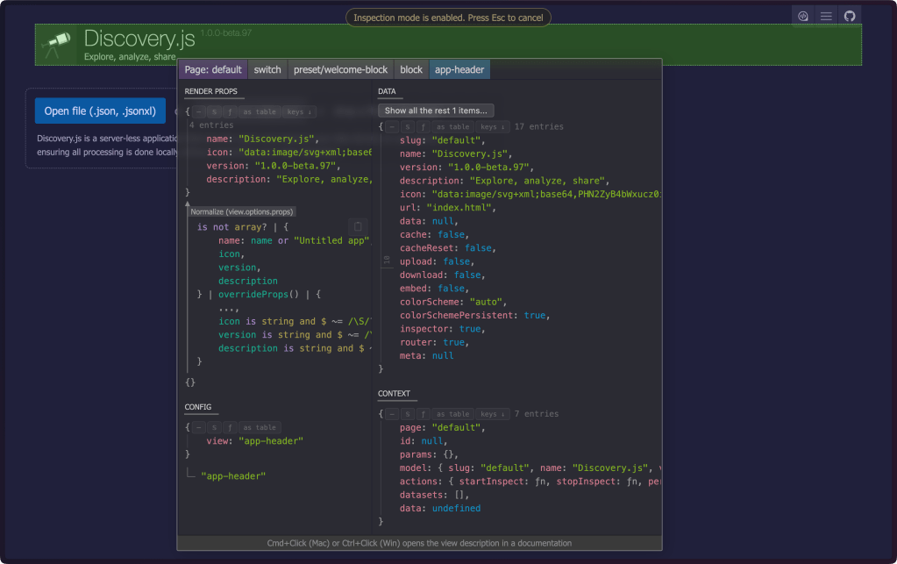Open the GitHub link icon
Image resolution: width=897 pixels, height=564 pixels.
(x=849, y=17)
